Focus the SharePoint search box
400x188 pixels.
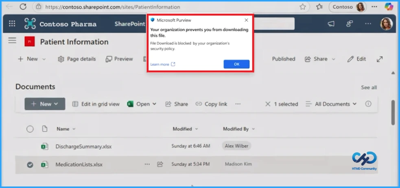tap(274, 24)
